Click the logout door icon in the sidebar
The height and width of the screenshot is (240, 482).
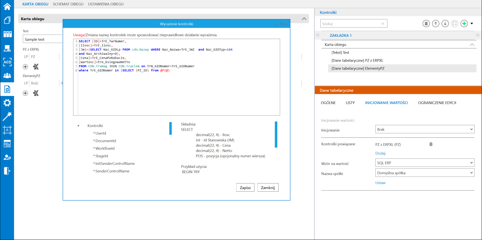click(x=7, y=171)
